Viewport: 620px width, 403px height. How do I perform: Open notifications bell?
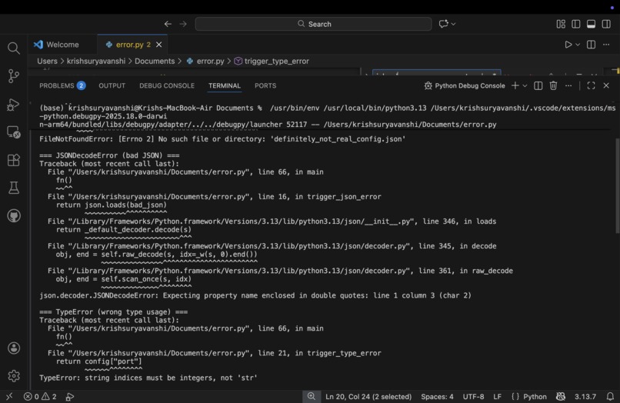tap(610, 396)
